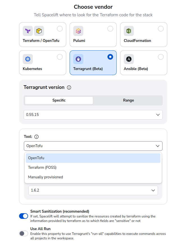Viewport: 181px width, 245px height.
Task: Click the Pulumi logo icon
Action: point(78,31)
